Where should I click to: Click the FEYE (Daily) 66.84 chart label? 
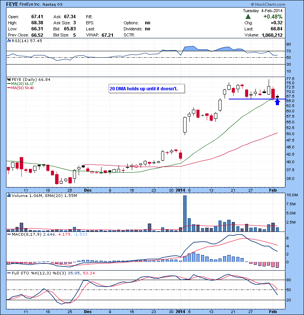[31, 80]
